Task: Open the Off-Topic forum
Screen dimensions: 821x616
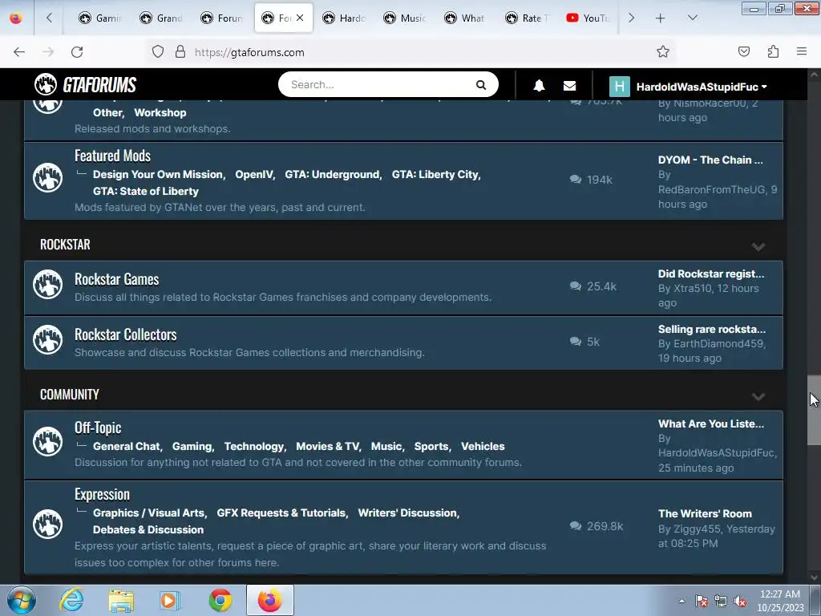Action: tap(98, 428)
